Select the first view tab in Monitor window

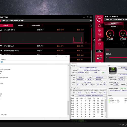[x=6, y=25]
